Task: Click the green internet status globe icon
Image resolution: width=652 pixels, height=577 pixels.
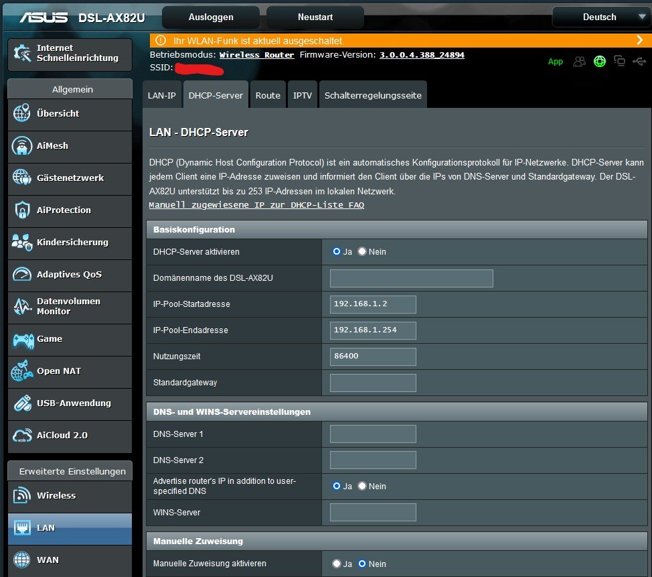Action: [600, 61]
